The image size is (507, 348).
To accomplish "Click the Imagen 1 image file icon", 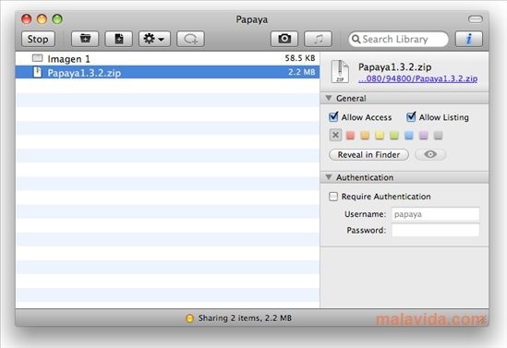I will click(x=38, y=58).
